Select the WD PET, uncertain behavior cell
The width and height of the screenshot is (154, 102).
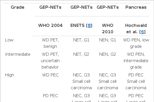tap(50, 61)
